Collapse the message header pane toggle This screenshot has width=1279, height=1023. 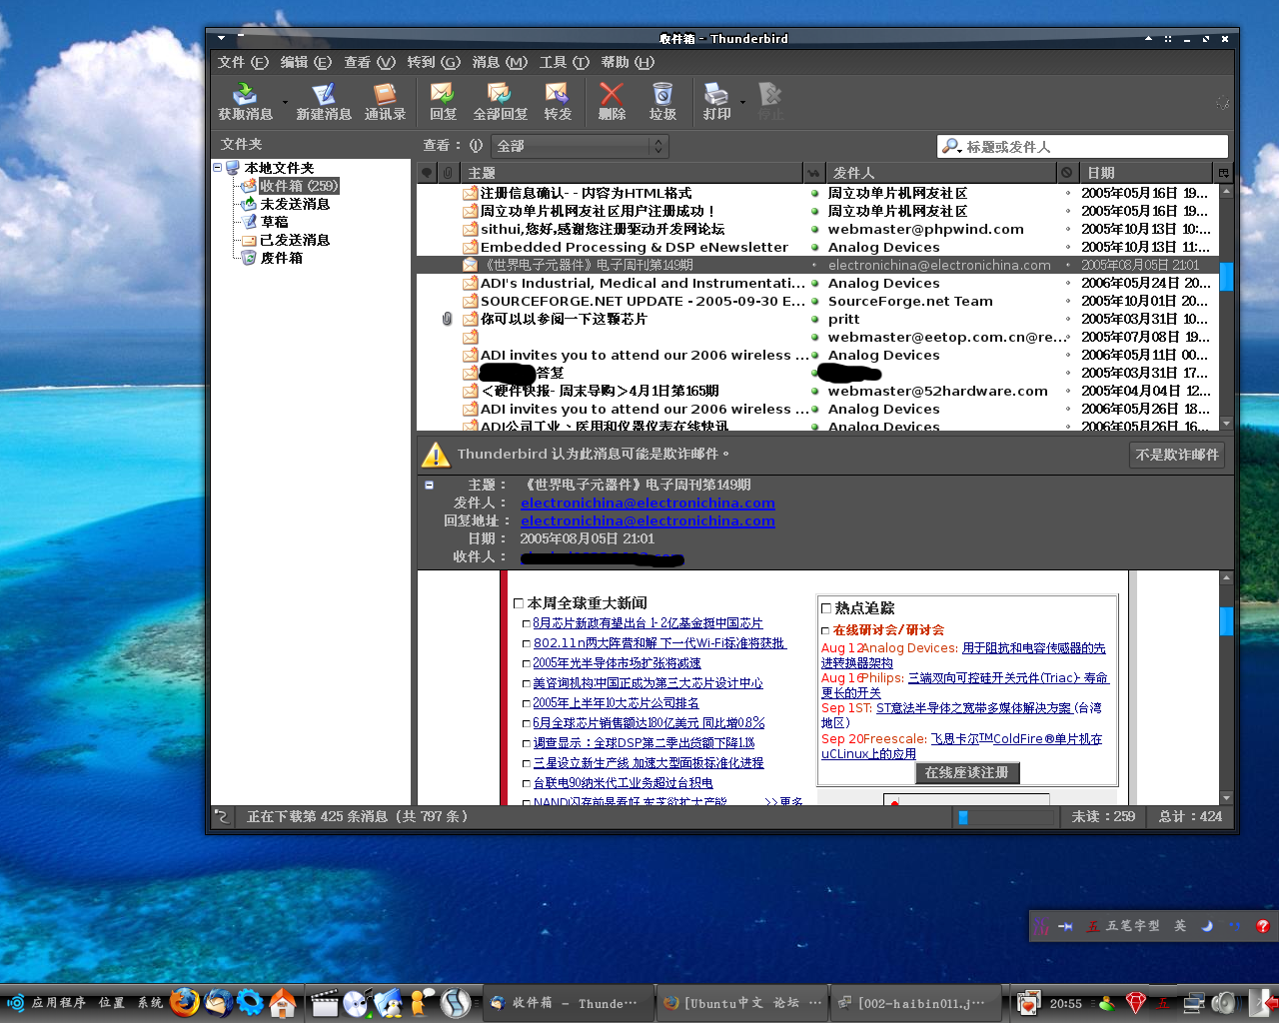(429, 485)
